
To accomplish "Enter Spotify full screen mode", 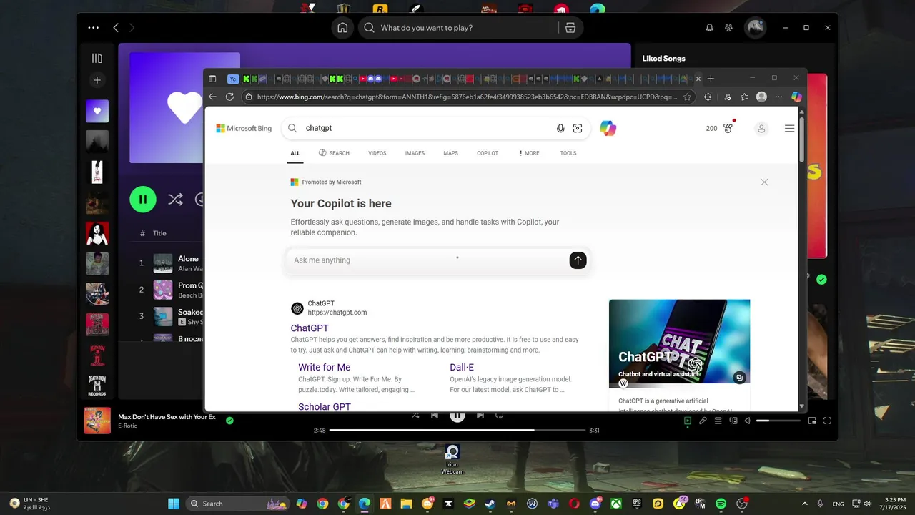I will click(828, 421).
